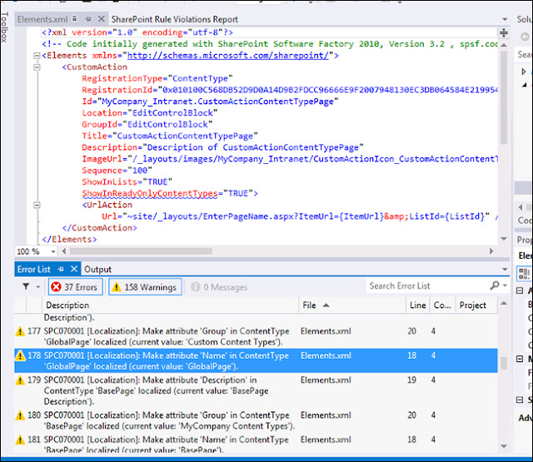Screen dimensions: 533x462
Task: Click the horizontal scrollbar thumb in editor
Action: [141, 251]
